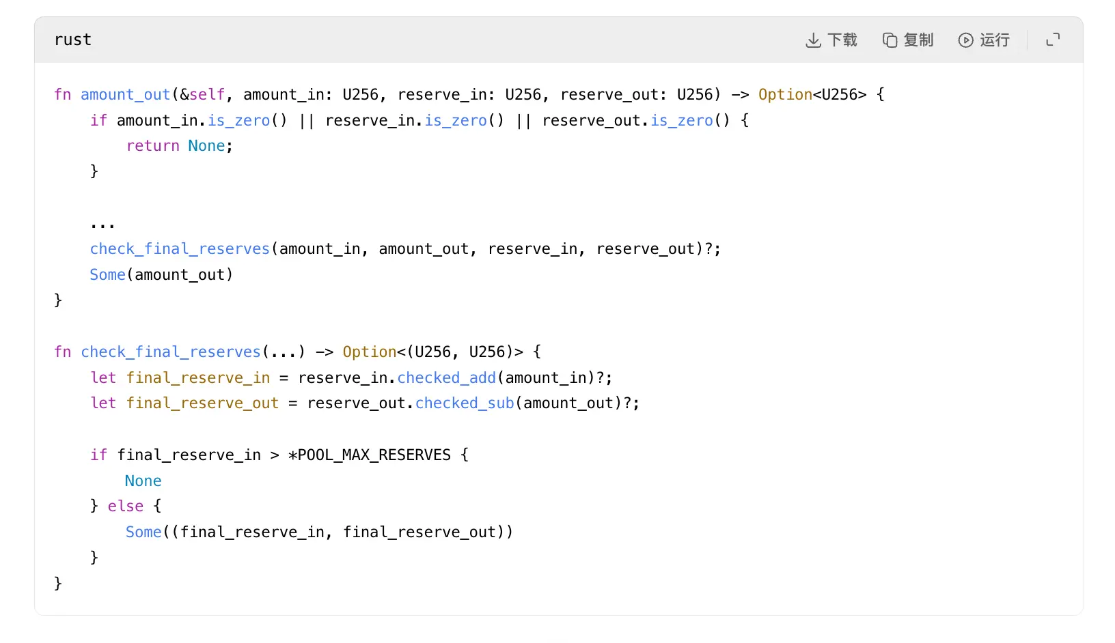
Task: Click the checked_add method call
Action: point(446,378)
